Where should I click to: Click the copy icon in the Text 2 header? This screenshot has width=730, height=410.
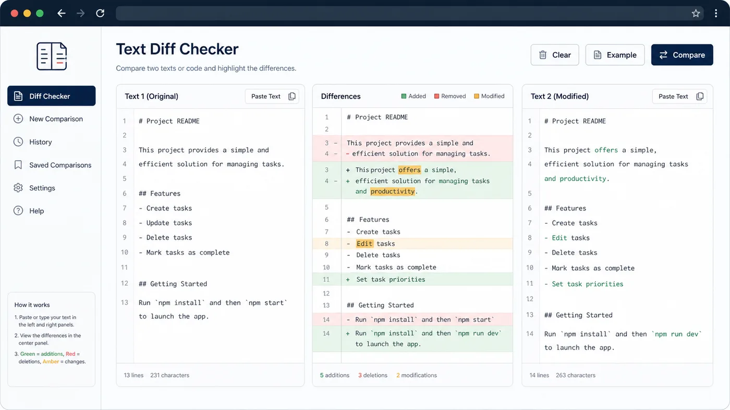(700, 96)
